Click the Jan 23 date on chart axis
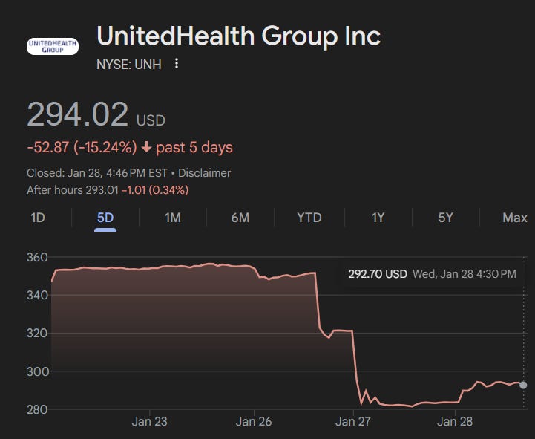This screenshot has width=535, height=439. 149,422
